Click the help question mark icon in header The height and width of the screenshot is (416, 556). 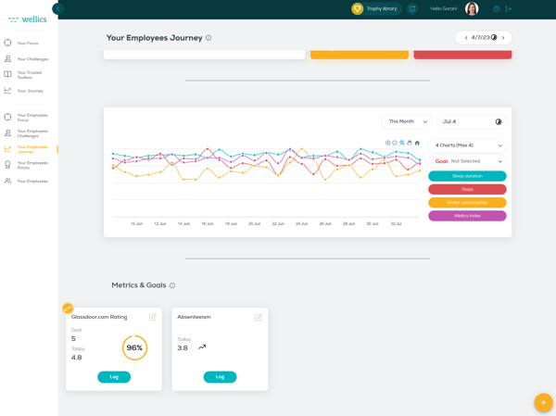[497, 9]
